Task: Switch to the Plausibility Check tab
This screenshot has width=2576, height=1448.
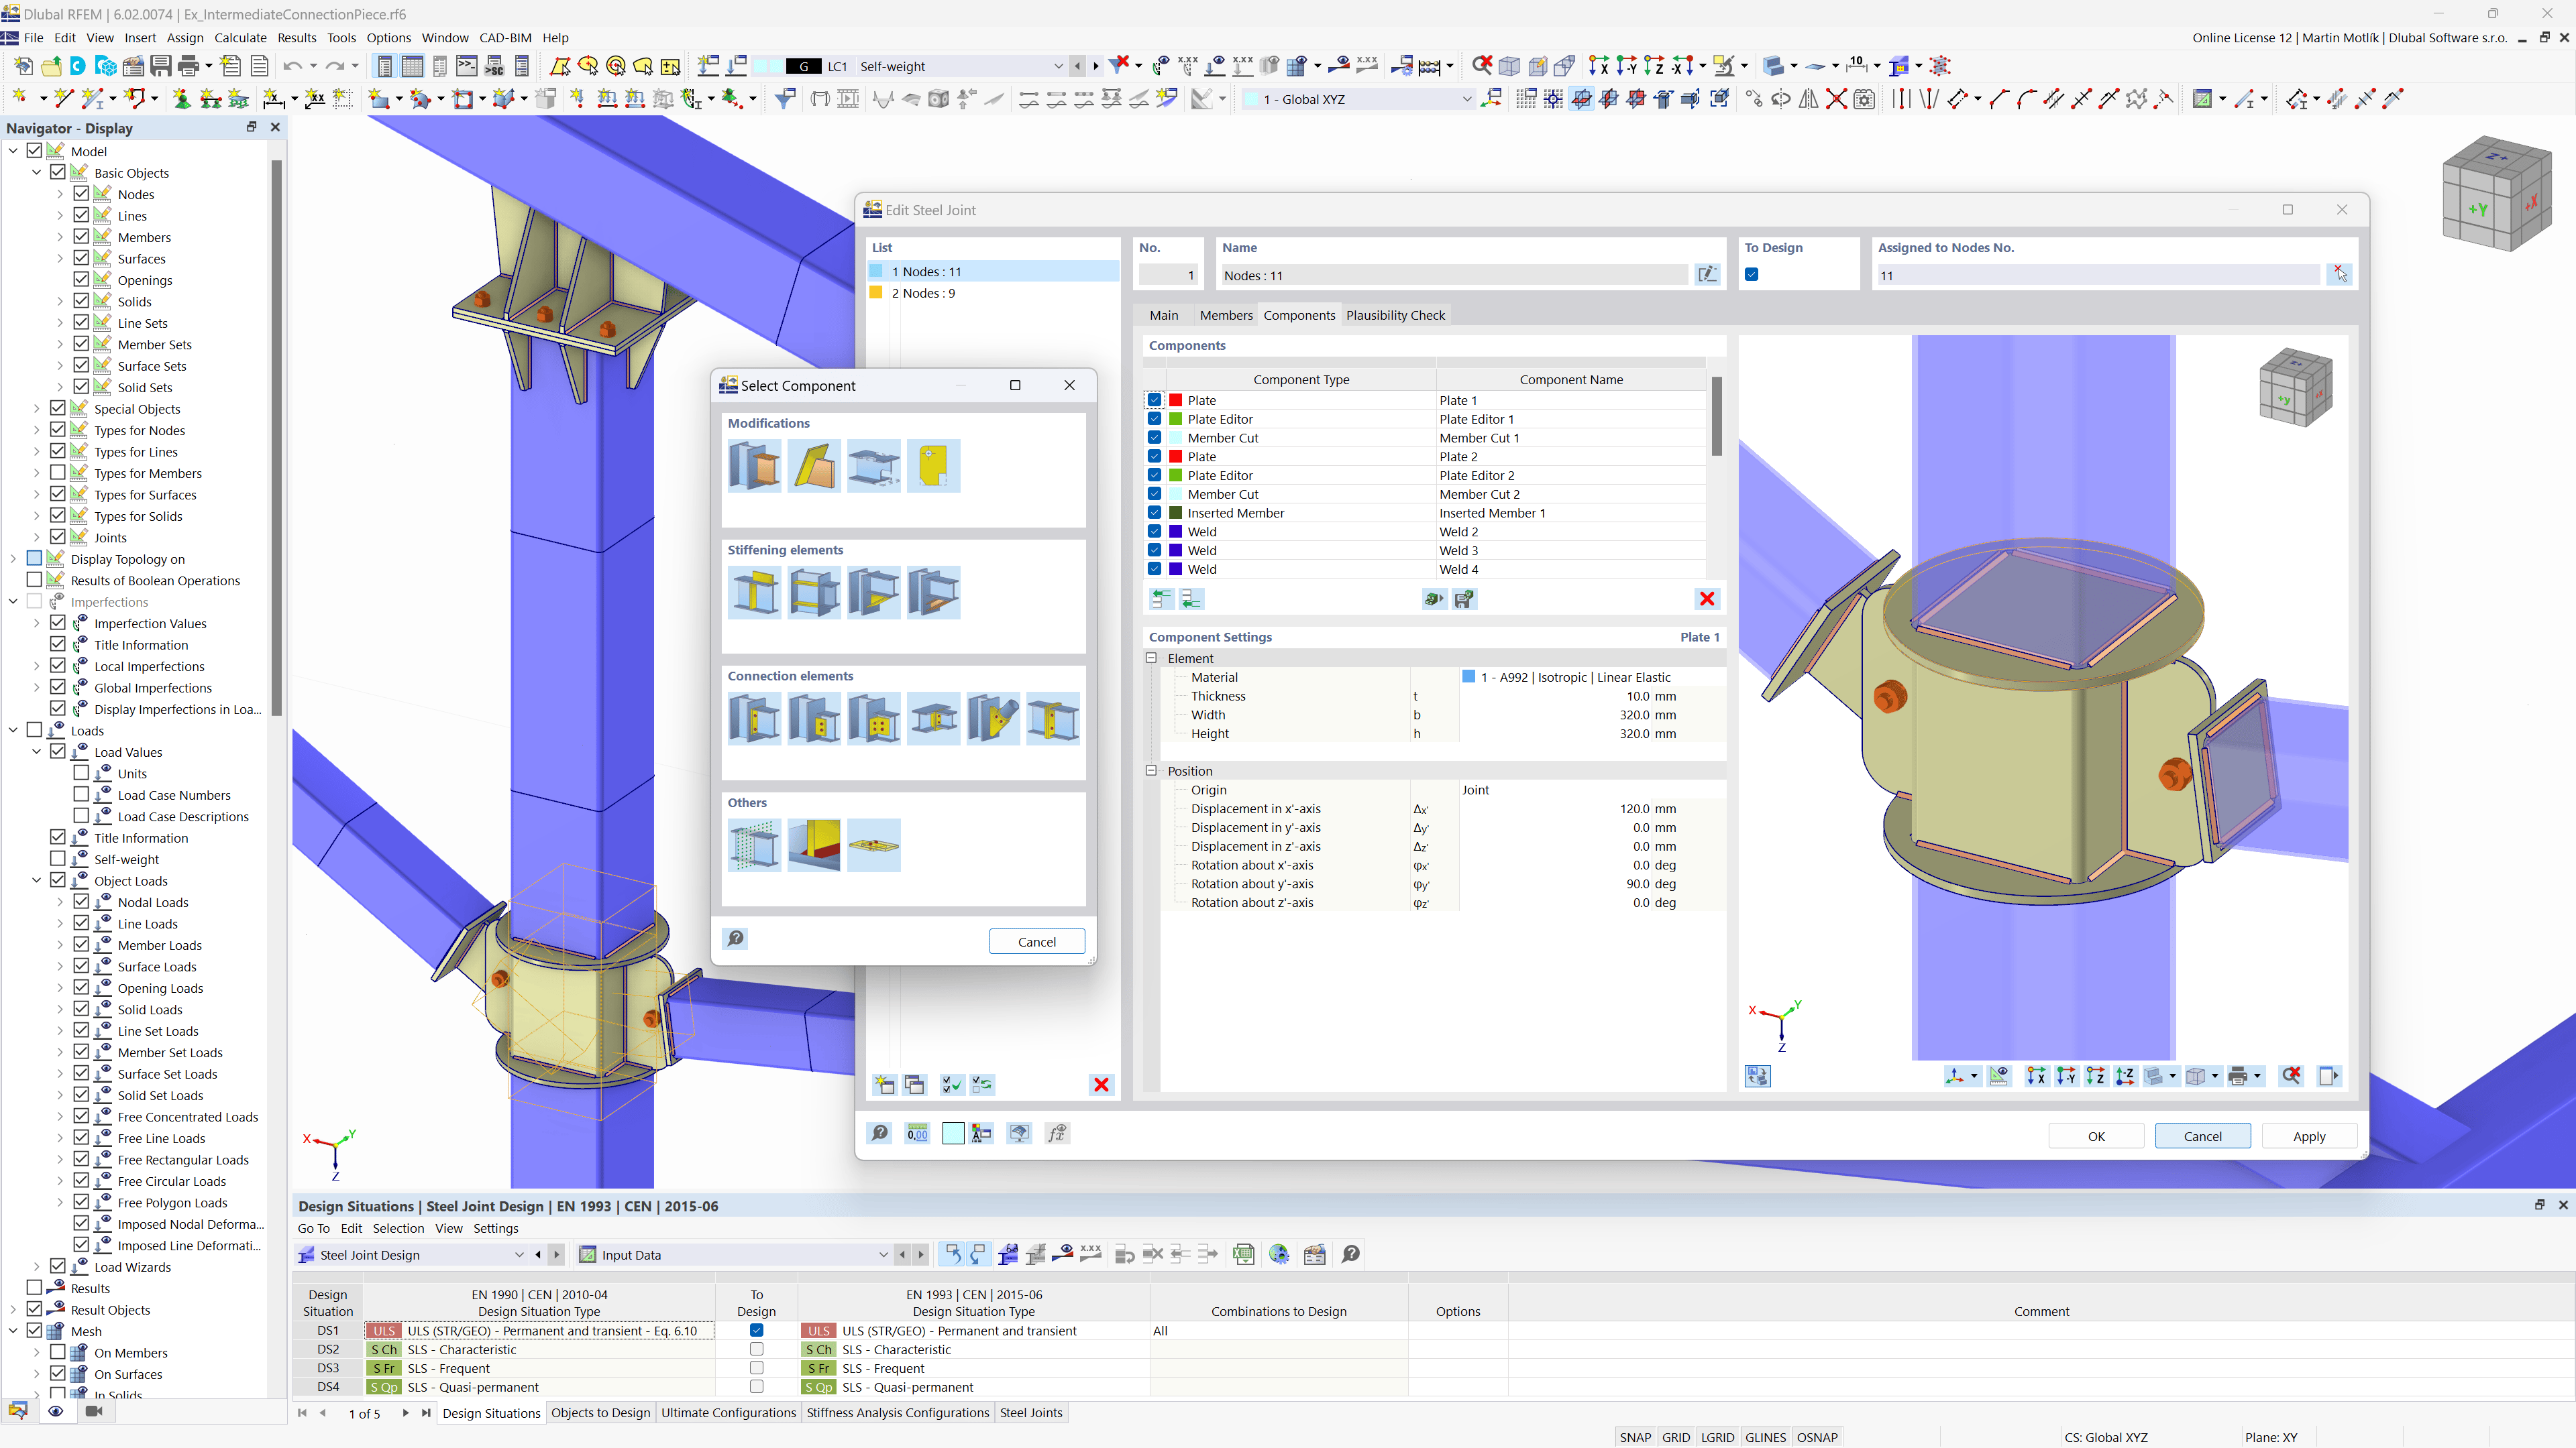Action: tap(1395, 315)
